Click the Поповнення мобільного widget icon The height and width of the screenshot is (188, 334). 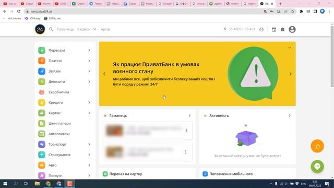pos(205,174)
